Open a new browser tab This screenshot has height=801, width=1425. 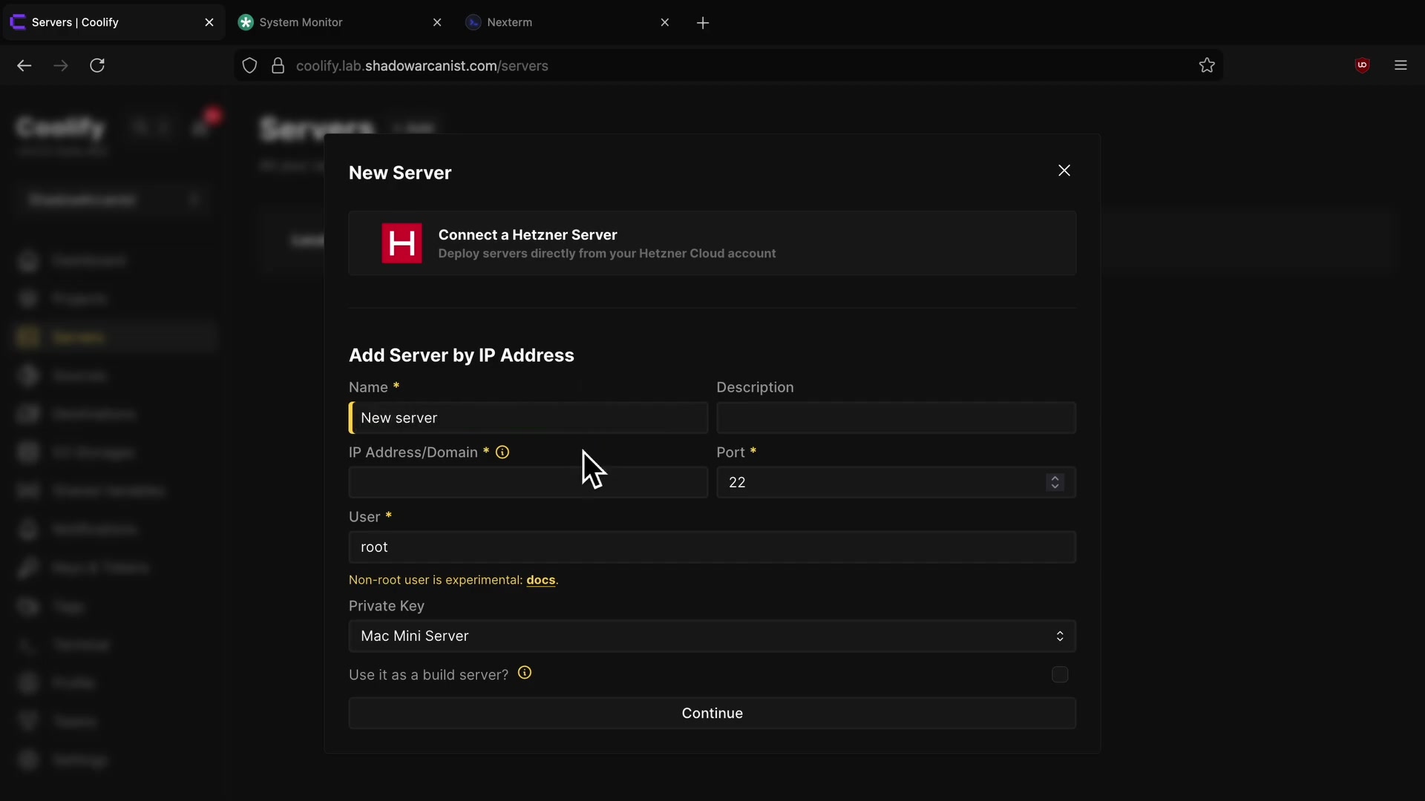pos(703,23)
